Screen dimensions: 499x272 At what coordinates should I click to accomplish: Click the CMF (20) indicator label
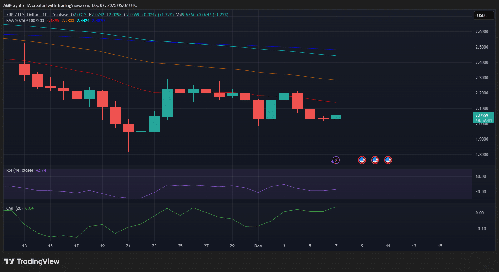click(x=14, y=208)
